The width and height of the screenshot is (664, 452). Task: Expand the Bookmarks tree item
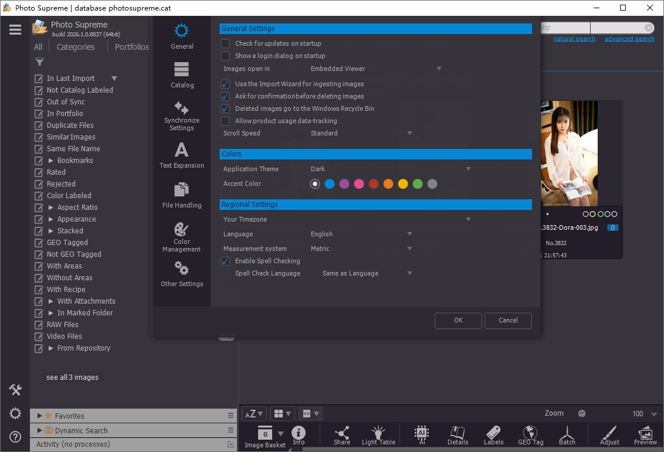click(51, 161)
